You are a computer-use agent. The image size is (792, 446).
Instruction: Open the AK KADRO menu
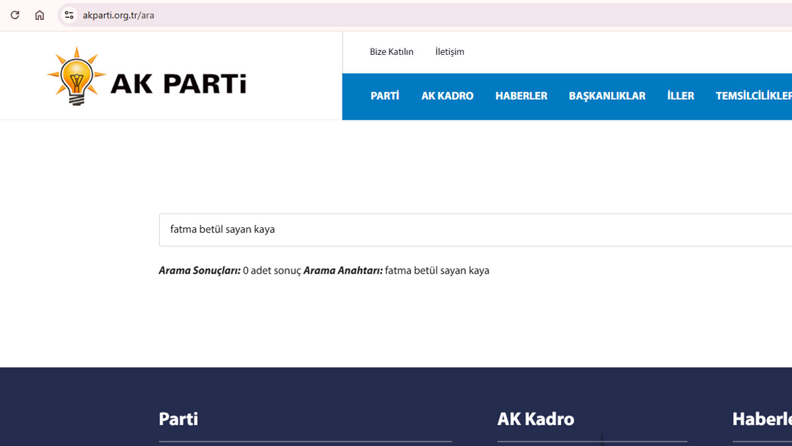[447, 96]
